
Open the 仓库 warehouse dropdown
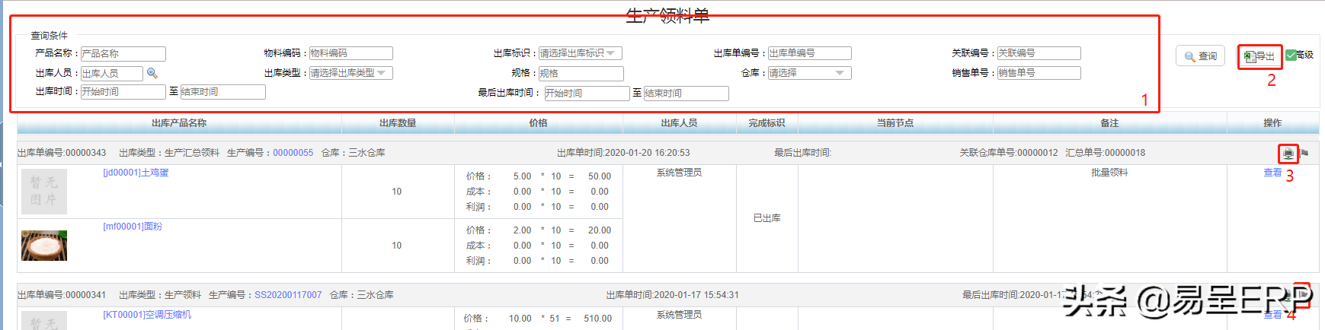point(808,73)
